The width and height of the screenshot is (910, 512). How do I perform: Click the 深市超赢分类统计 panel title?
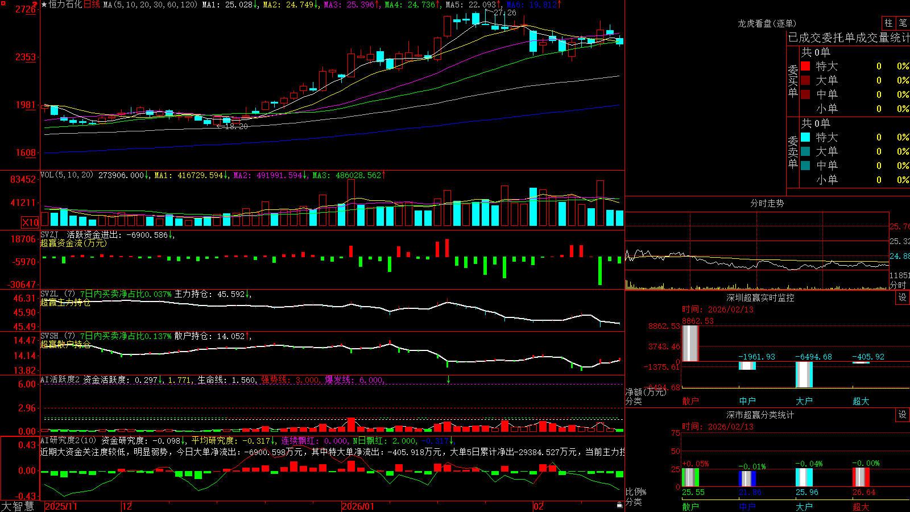tap(760, 415)
